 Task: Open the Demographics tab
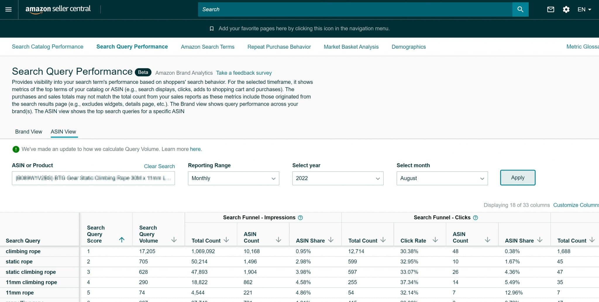pos(409,47)
